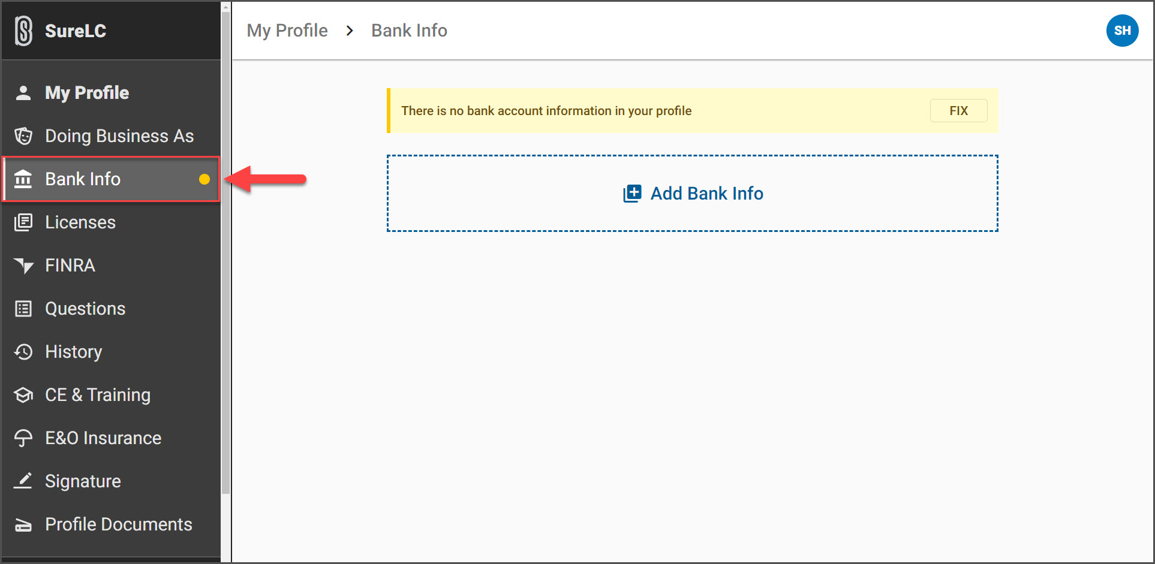
Task: Click the CE & Training graduation cap icon
Action: coord(23,395)
